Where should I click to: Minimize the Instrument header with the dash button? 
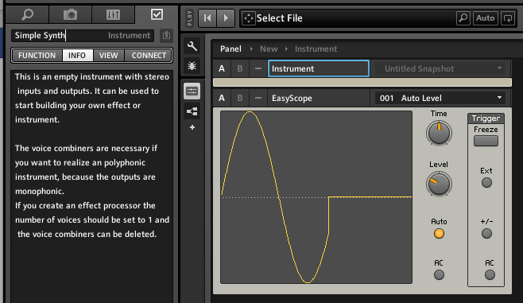[x=258, y=68]
